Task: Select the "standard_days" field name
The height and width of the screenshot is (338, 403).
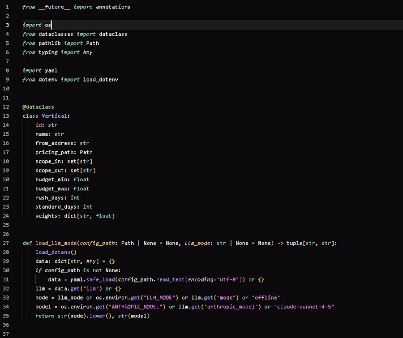Action: [x=56, y=207]
